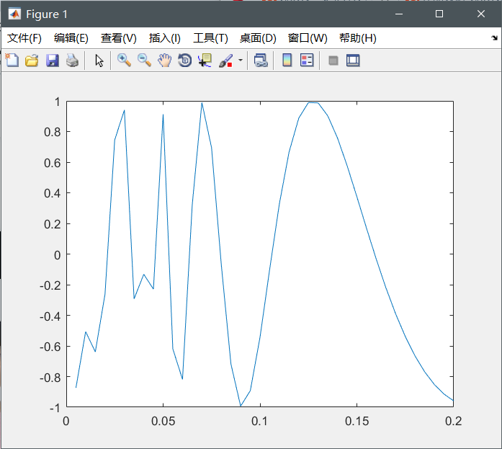Print the figure using printer icon
The height and width of the screenshot is (449, 502).
pos(72,61)
